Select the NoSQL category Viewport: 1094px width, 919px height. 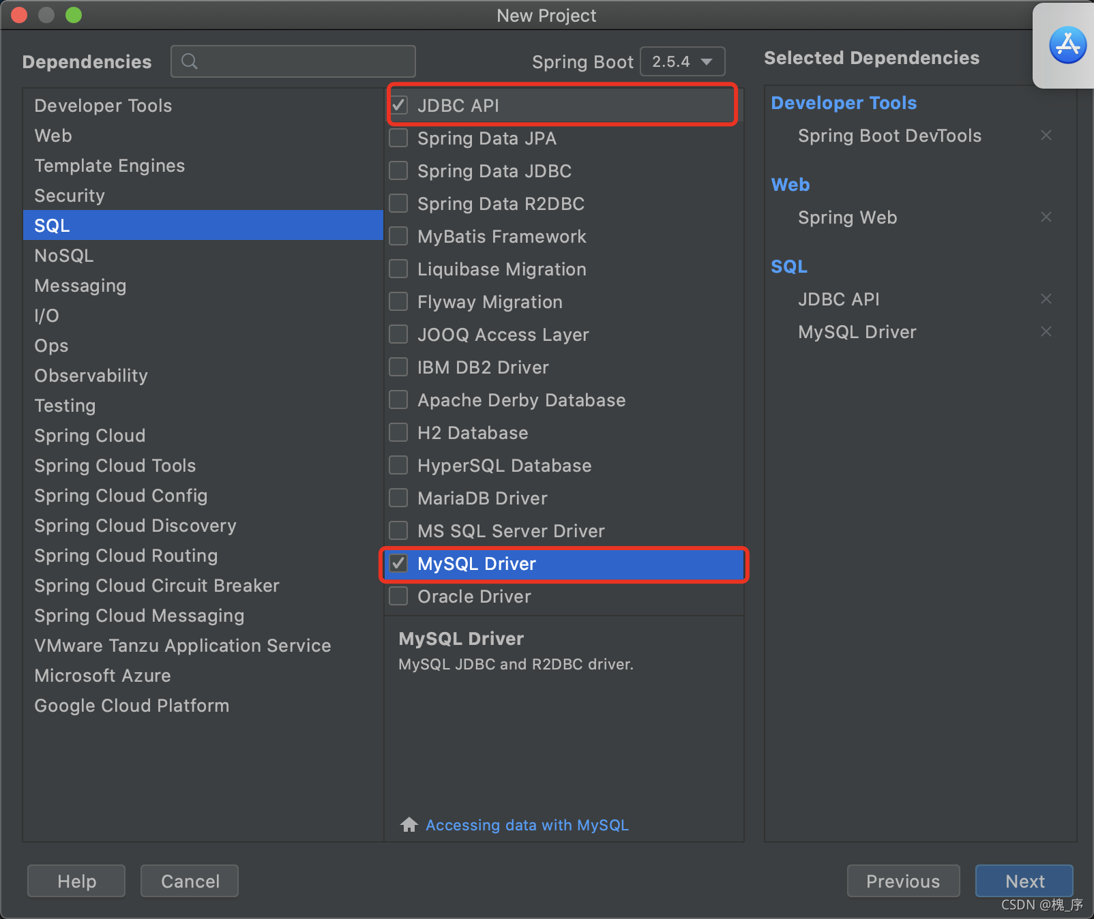click(x=203, y=256)
